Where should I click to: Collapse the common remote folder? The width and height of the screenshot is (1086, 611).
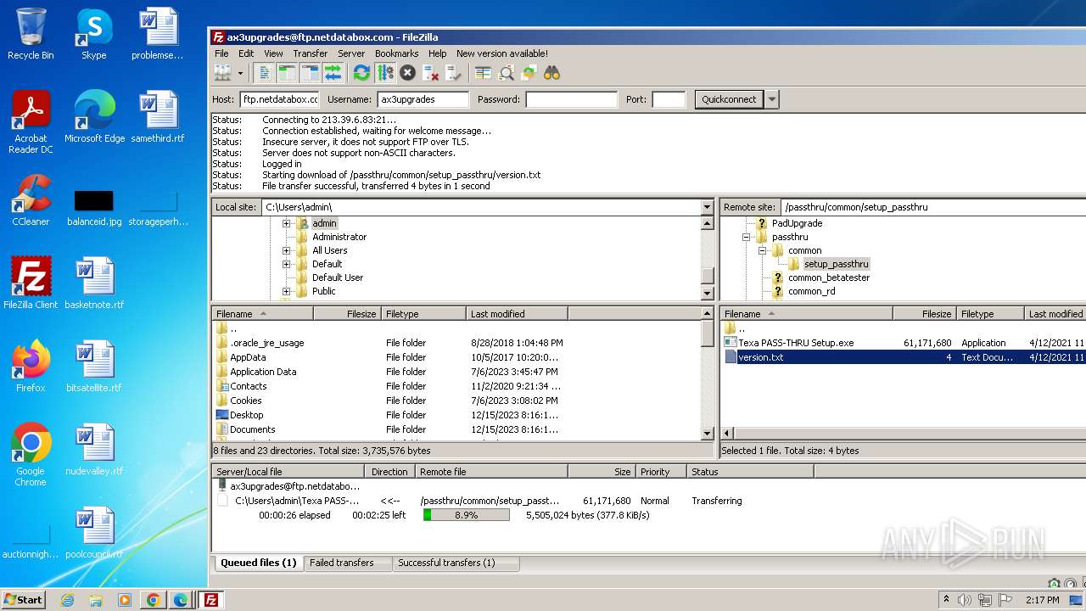tap(762, 250)
